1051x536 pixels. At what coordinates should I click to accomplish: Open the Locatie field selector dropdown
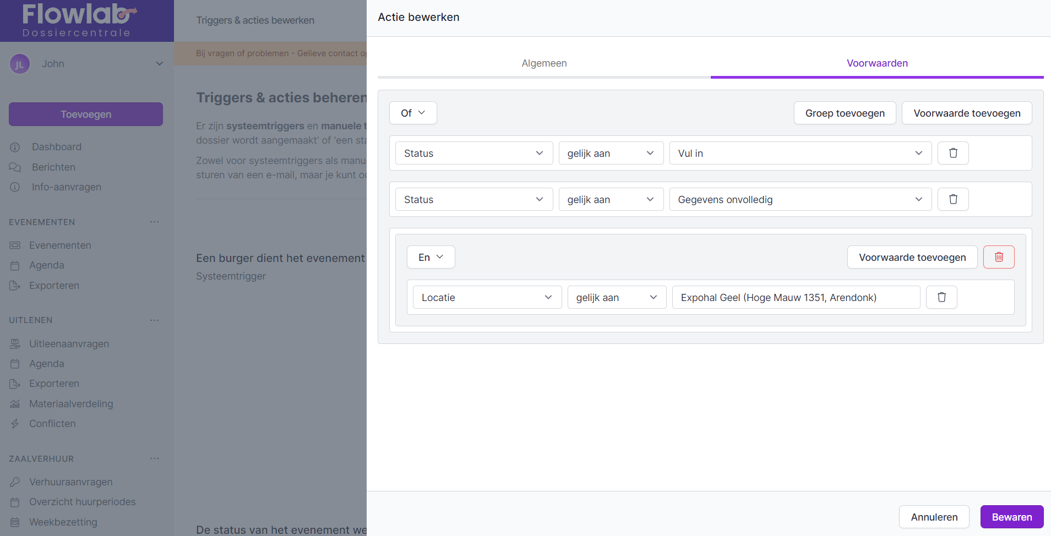pos(487,297)
